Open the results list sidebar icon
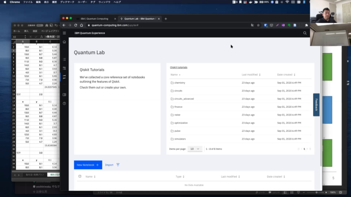The image size is (351, 197). [64, 60]
